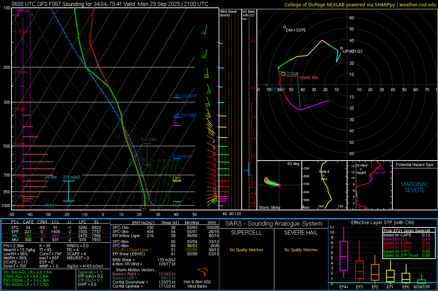
Task: Click the SigSvr = 4165 m3/s3 value
Action: click(85, 266)
